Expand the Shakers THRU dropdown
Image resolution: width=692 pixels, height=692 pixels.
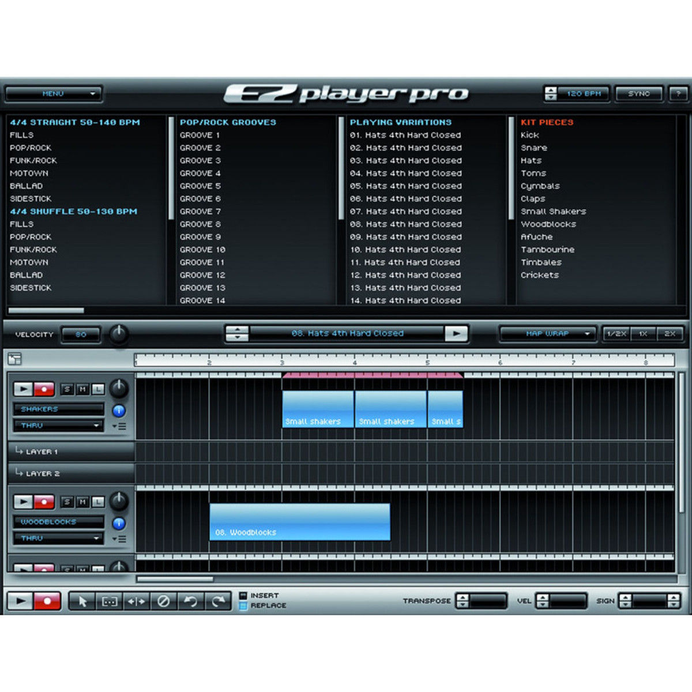click(x=58, y=426)
